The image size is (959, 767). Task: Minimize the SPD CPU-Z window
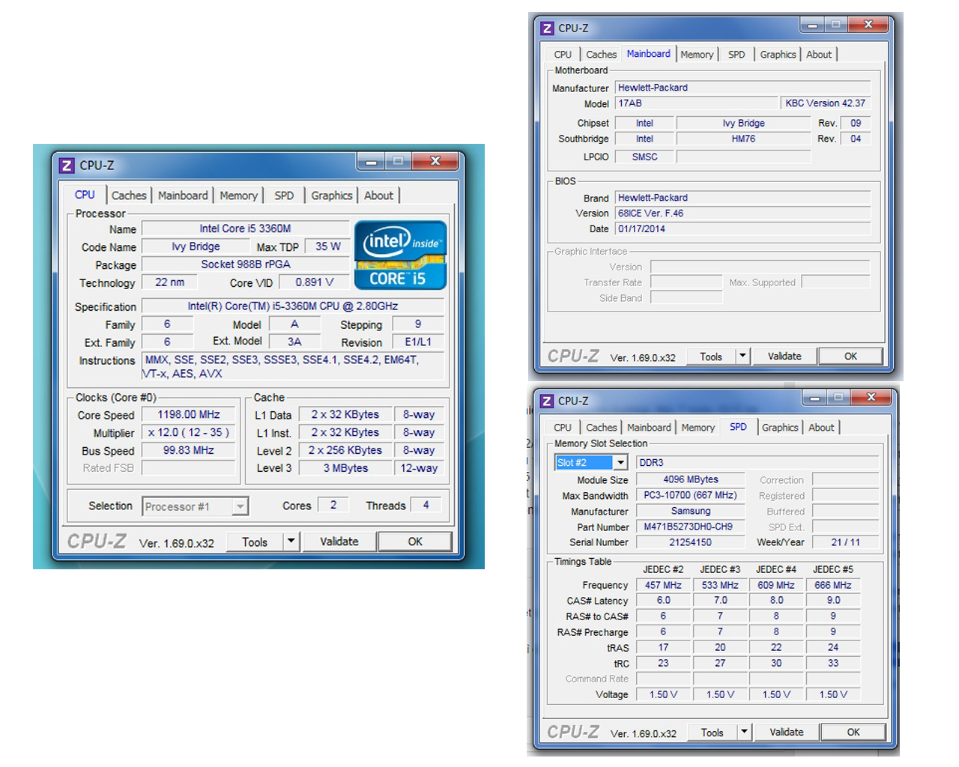click(x=814, y=397)
